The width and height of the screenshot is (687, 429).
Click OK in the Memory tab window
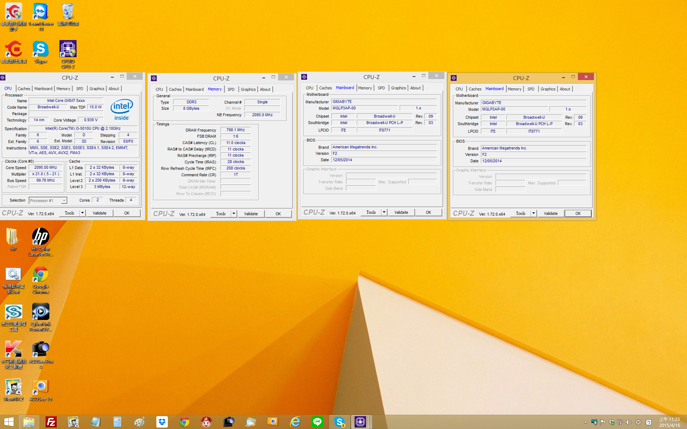point(278,214)
